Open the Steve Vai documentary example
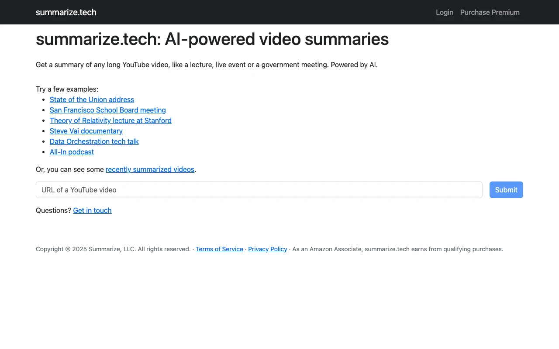This screenshot has width=559, height=349. click(x=86, y=131)
